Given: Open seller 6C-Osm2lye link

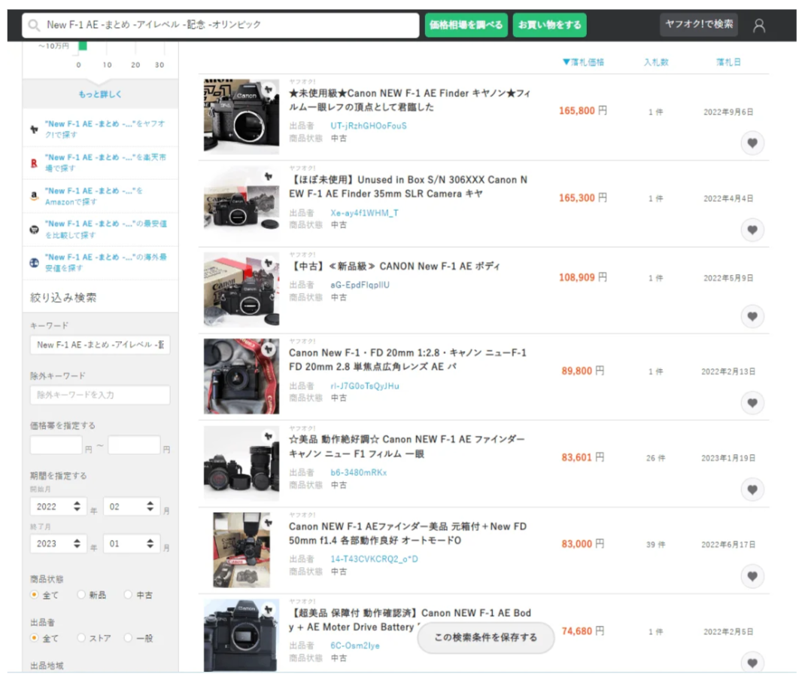Looking at the screenshot, I should [355, 646].
